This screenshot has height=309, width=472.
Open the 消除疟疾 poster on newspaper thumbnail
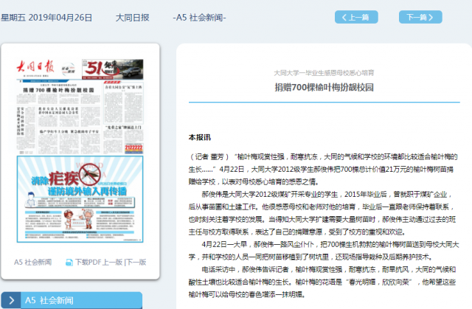pos(80,199)
